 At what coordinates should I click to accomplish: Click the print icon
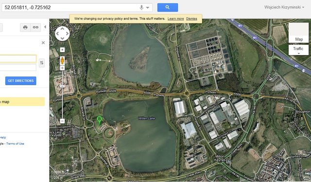25,27
